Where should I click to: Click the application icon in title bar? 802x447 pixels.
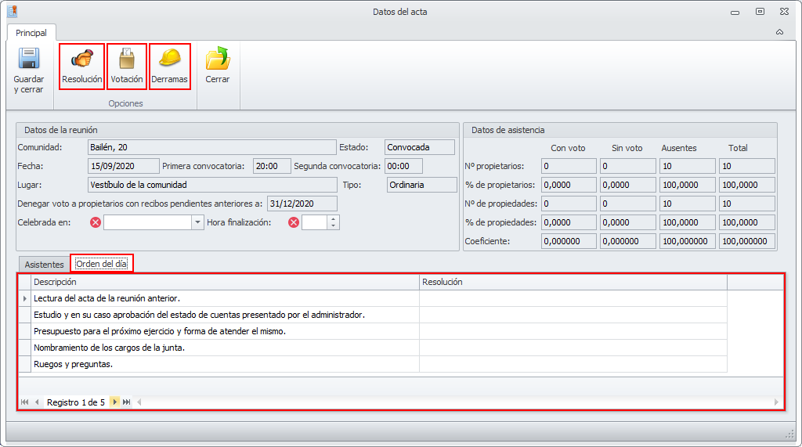pyautogui.click(x=13, y=11)
